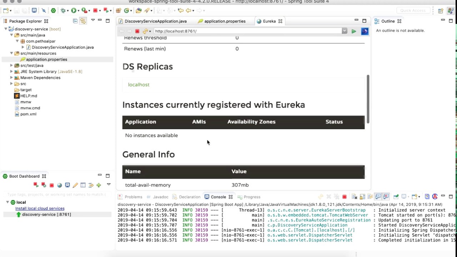Click Boot Dashboard stop icon

[51, 185]
